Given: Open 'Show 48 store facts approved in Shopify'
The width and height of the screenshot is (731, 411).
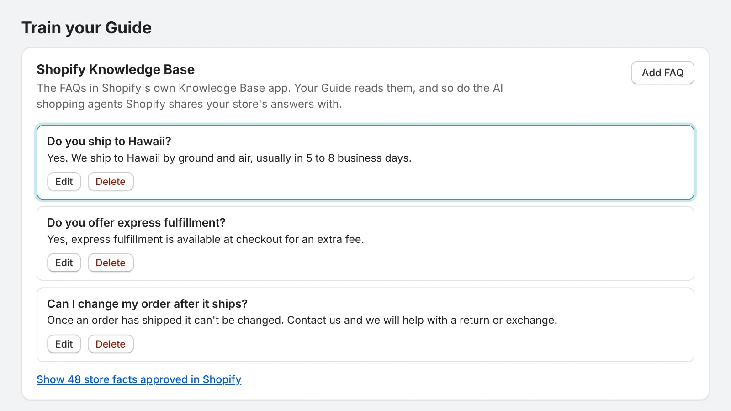Looking at the screenshot, I should point(139,379).
